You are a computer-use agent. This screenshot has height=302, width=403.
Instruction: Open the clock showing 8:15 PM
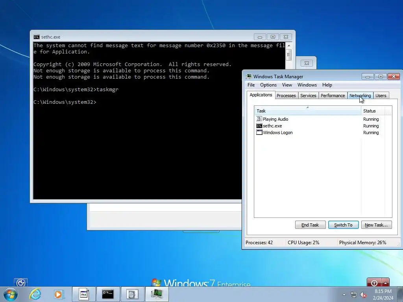coord(383,295)
